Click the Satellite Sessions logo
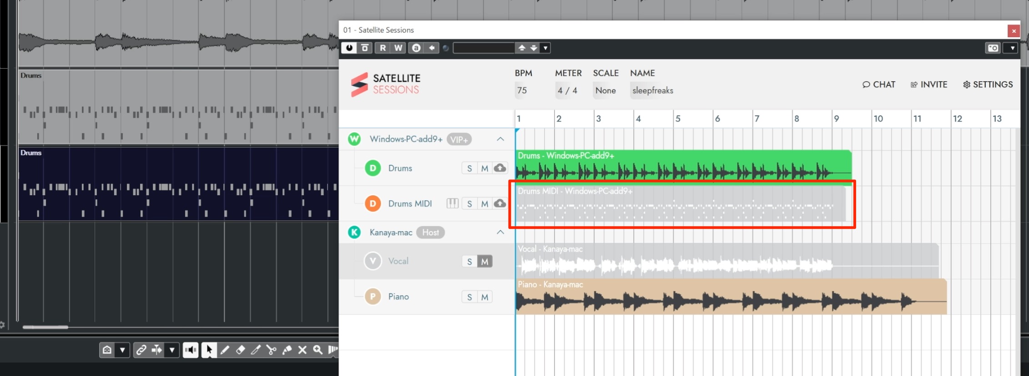Image resolution: width=1029 pixels, height=376 pixels. [x=386, y=84]
